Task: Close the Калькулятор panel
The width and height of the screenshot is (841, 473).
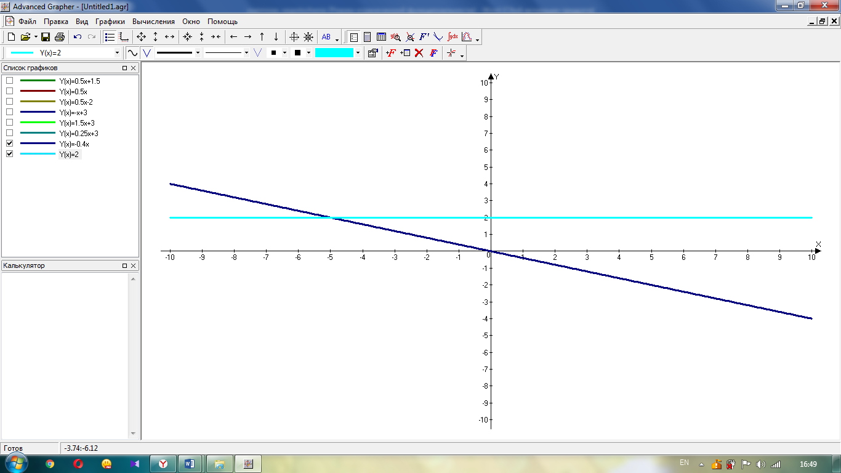Action: pos(134,265)
